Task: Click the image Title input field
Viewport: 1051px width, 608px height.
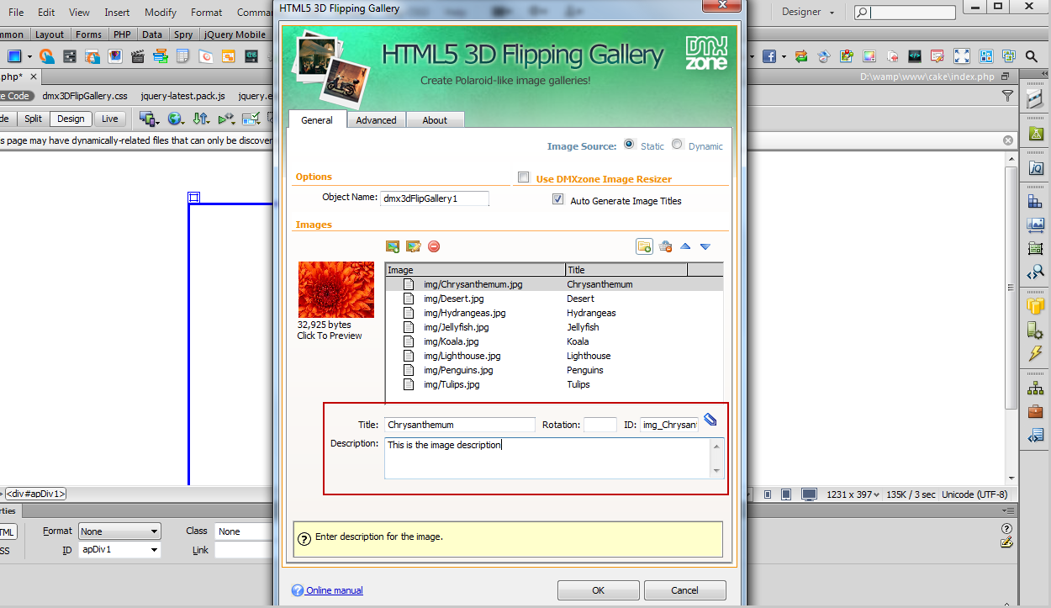Action: point(460,425)
